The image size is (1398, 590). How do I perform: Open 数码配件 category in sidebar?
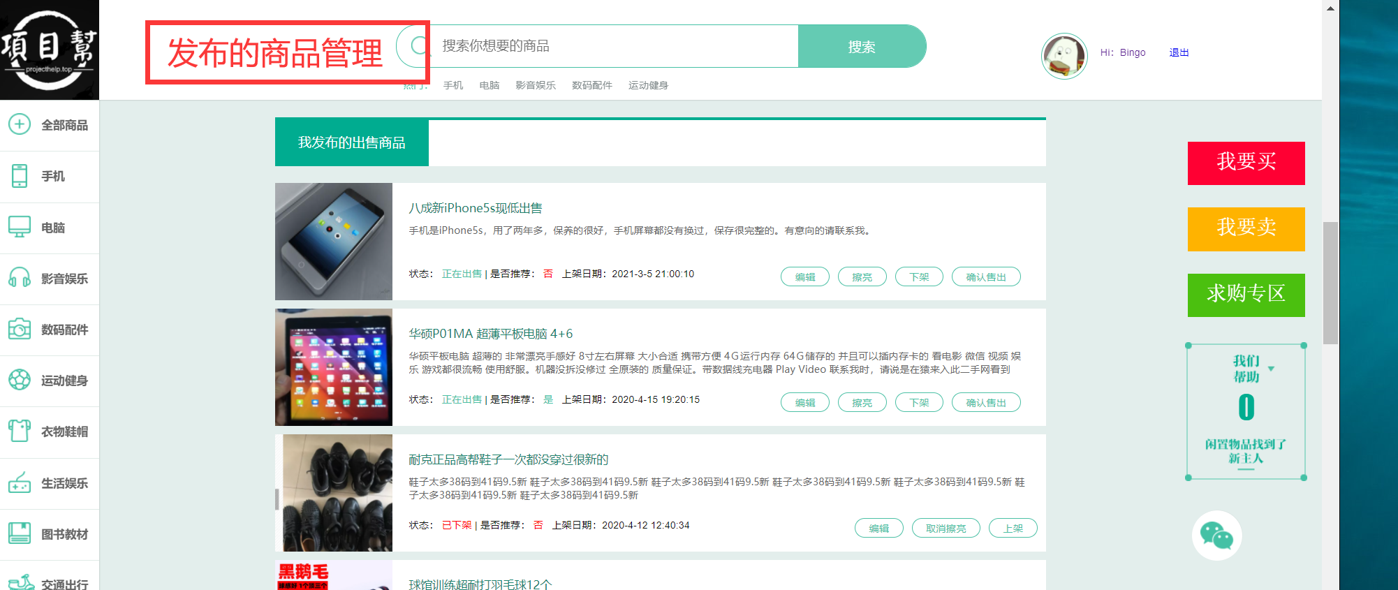[x=64, y=330]
